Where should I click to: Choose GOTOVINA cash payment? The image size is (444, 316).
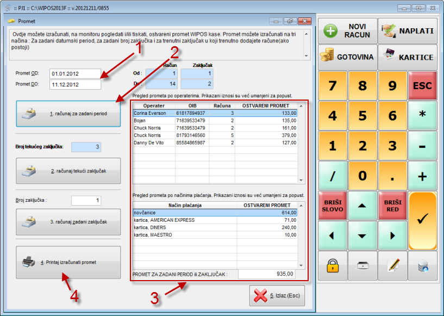click(348, 57)
